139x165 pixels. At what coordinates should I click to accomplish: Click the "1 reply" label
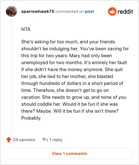point(56,140)
